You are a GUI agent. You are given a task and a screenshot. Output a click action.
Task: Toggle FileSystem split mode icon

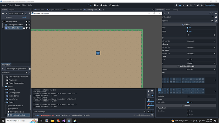point(30,68)
